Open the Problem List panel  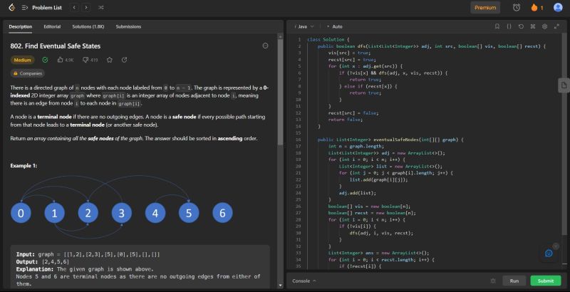pos(42,8)
